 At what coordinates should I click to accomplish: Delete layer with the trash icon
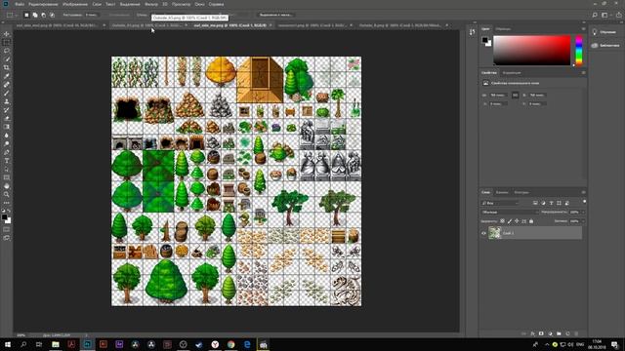pos(576,333)
